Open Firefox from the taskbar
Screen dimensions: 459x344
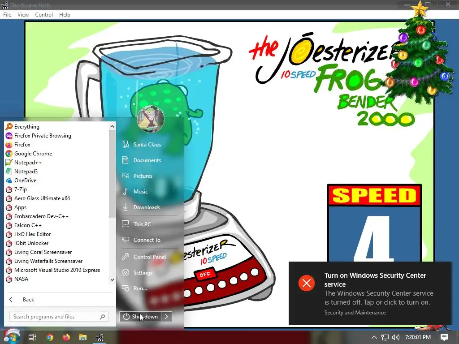[x=66, y=337]
